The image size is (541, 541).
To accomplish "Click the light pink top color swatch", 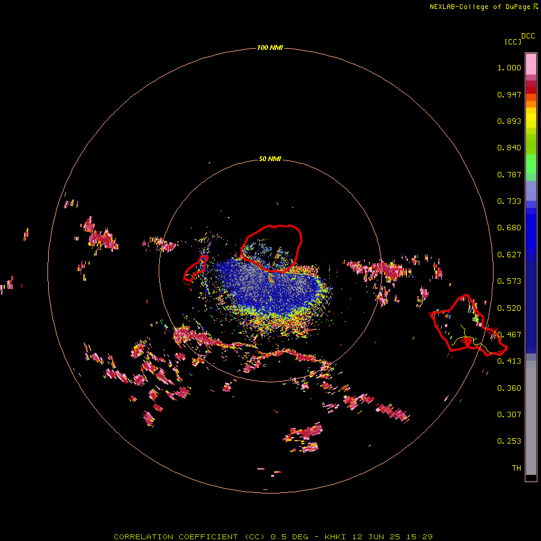I will click(531, 64).
